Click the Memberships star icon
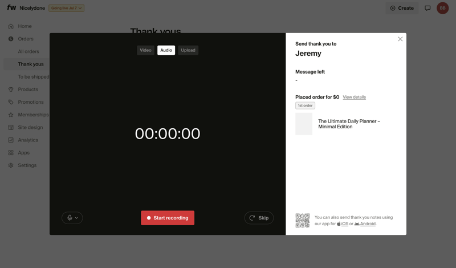The width and height of the screenshot is (456, 268). tap(11, 115)
